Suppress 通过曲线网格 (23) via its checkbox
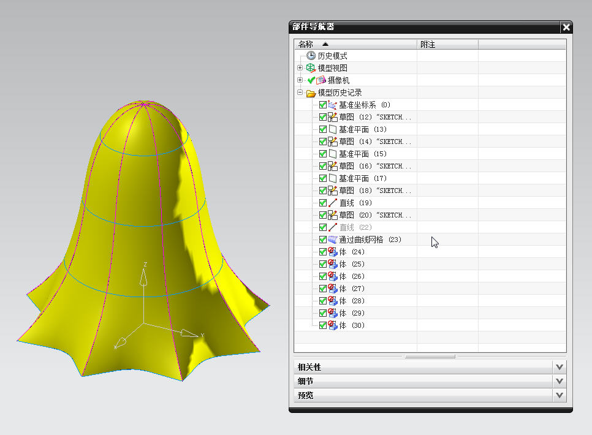Viewport: 592px width, 435px height. click(x=323, y=240)
